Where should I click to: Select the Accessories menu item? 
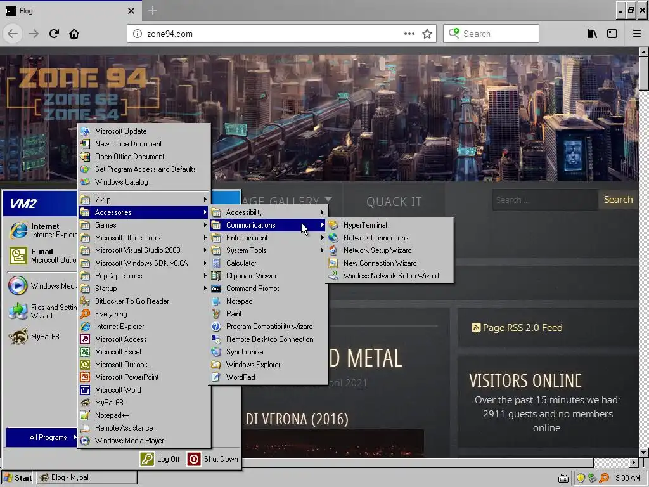click(x=144, y=212)
